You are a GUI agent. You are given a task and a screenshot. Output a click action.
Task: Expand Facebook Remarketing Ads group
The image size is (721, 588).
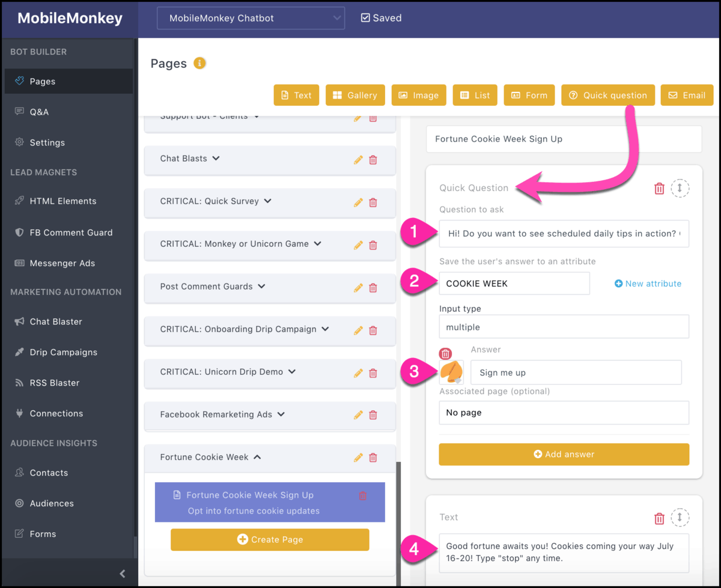[x=281, y=414]
